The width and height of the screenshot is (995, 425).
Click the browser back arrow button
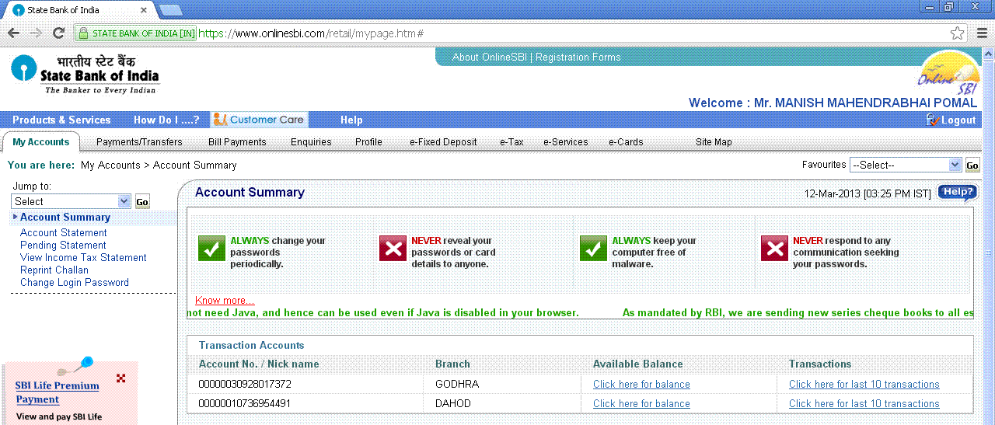(13, 33)
